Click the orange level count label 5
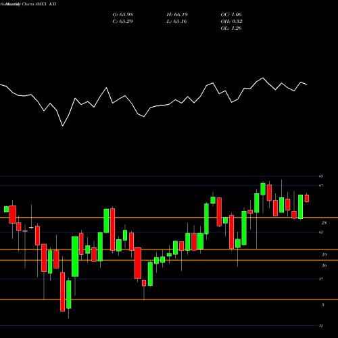The height and width of the screenshot is (338, 338). [x=323, y=305]
